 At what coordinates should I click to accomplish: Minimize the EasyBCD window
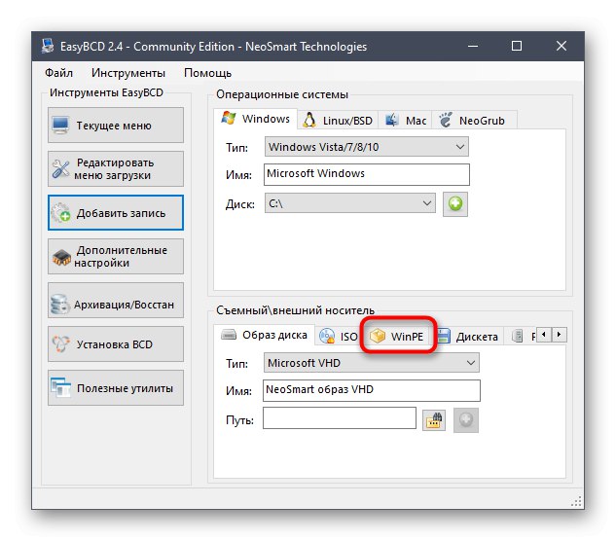click(x=473, y=46)
